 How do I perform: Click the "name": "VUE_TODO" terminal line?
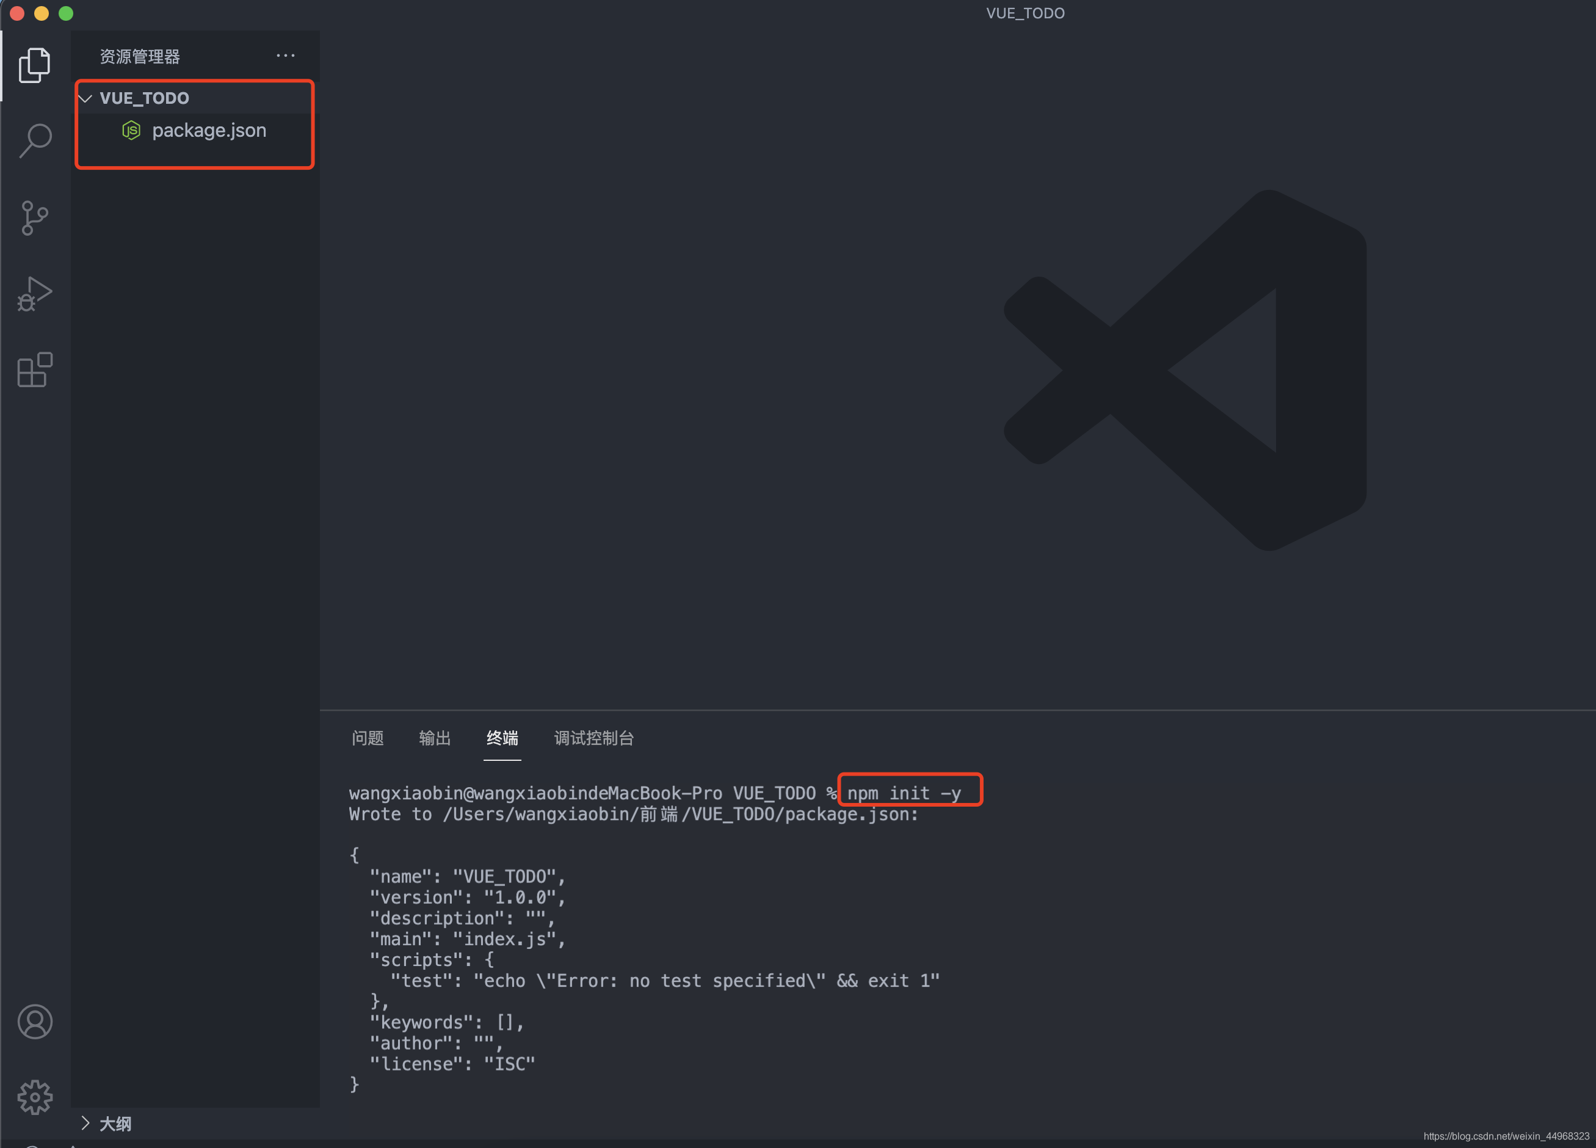(x=467, y=876)
